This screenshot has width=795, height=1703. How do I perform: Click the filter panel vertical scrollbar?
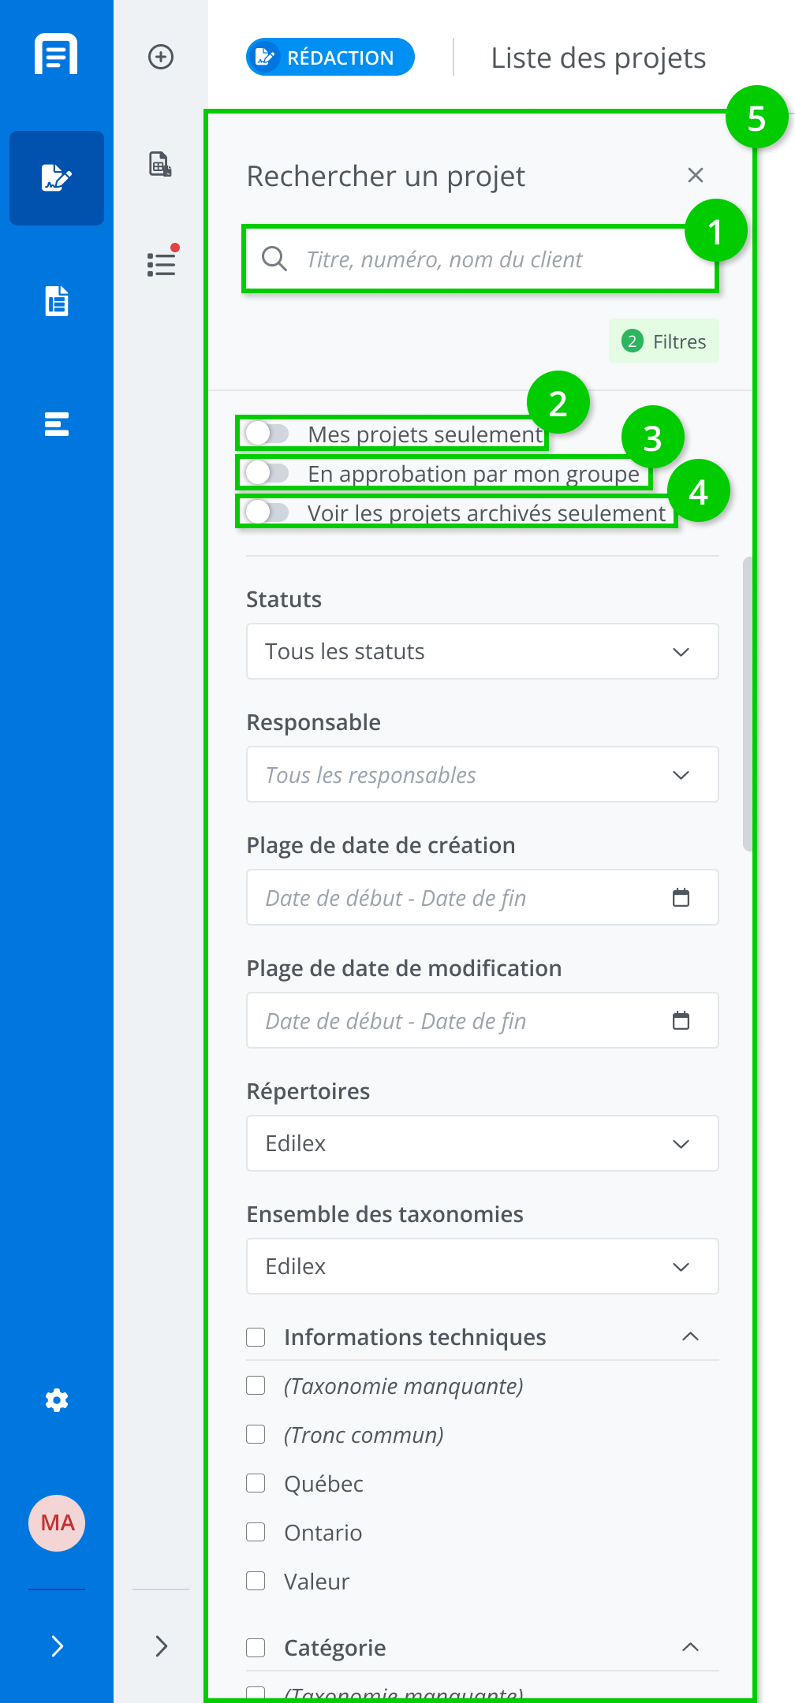click(x=747, y=703)
